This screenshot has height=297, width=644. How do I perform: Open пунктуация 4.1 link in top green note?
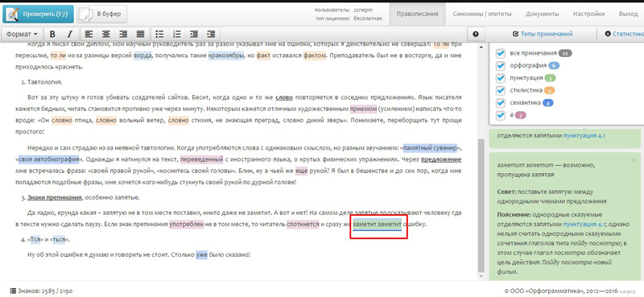(585, 135)
